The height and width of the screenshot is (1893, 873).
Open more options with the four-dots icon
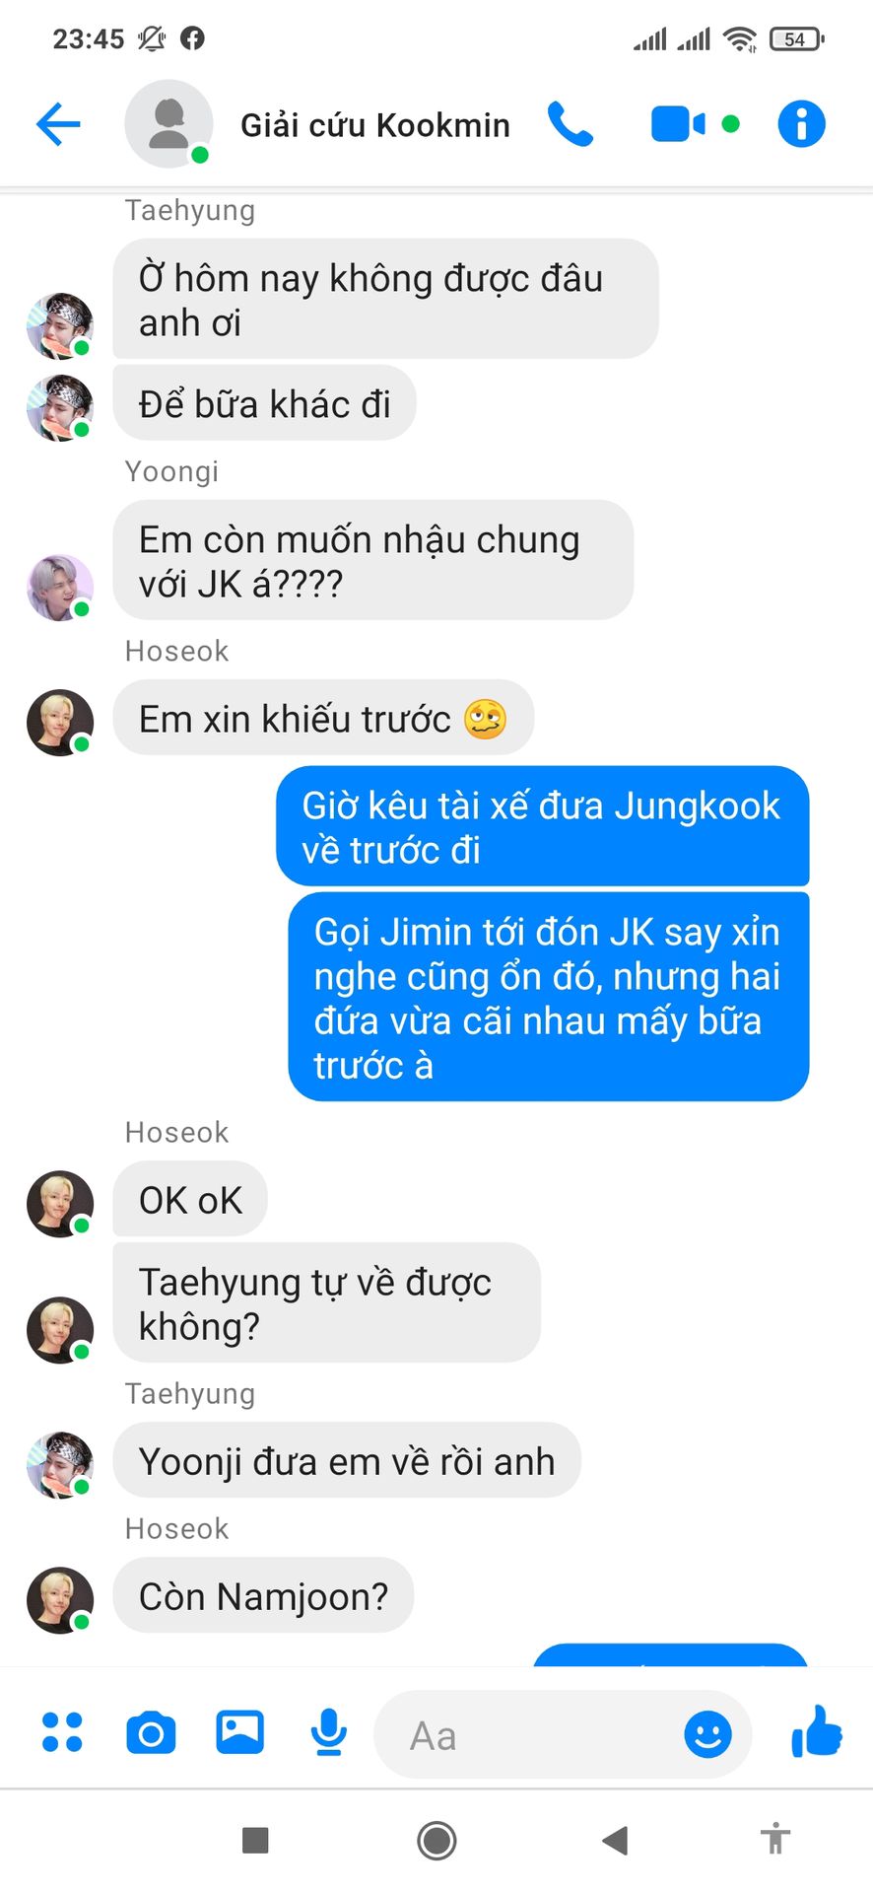(x=62, y=1732)
